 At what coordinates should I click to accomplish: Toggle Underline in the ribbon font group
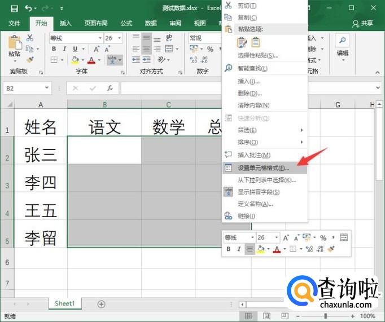point(75,49)
